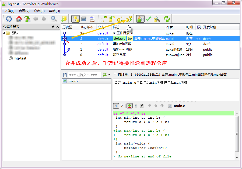Click the tip tag on revision 3
Image resolution: width=242 pixels, height=169 pixels.
pos(130,38)
